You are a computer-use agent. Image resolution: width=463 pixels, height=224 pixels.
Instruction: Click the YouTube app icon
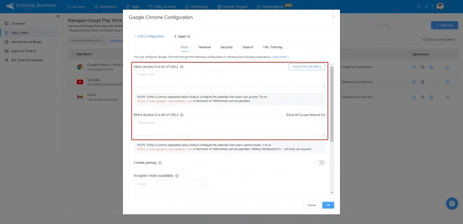[80, 82]
